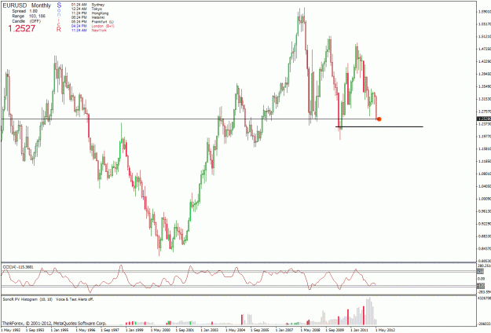Click the 1 May 2012 date label
Image resolution: width=491 pixels, height=333 pixels.
(385, 330)
